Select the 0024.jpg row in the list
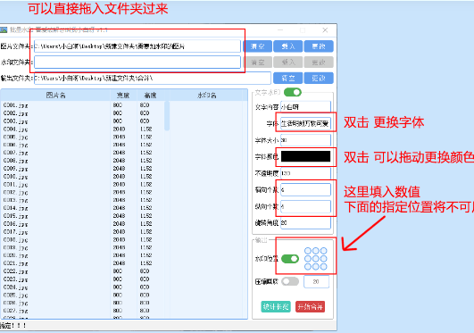The height and width of the screenshot is (333, 474). 83,287
